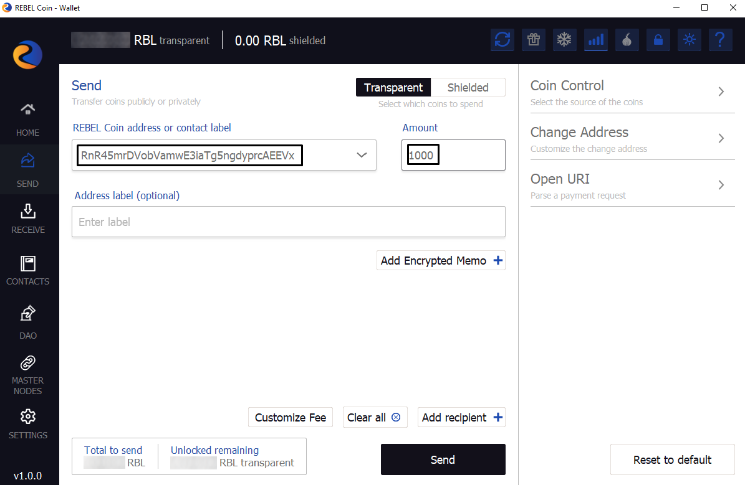Open MASTER NODES in the sidebar
The width and height of the screenshot is (745, 485).
(27, 375)
